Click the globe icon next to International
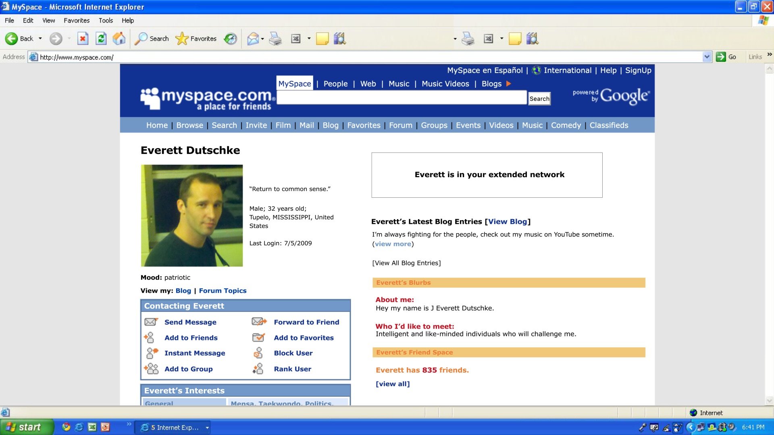 click(536, 70)
